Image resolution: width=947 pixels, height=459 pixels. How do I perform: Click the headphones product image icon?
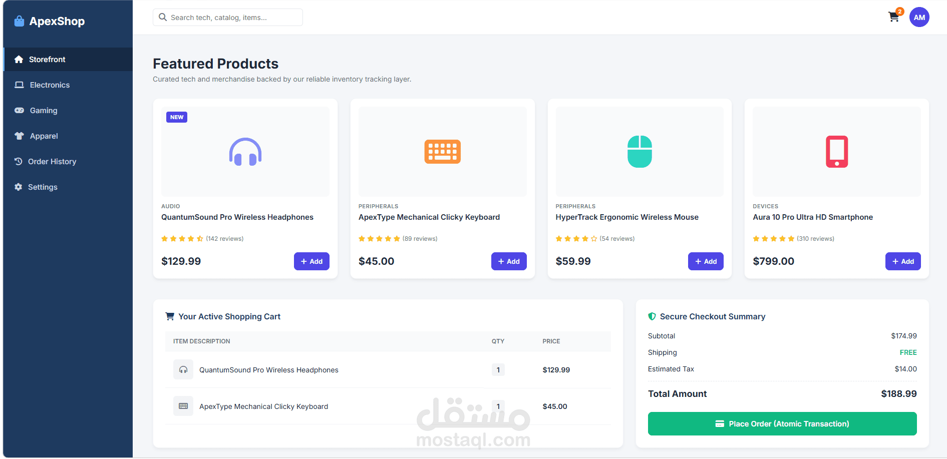(245, 152)
